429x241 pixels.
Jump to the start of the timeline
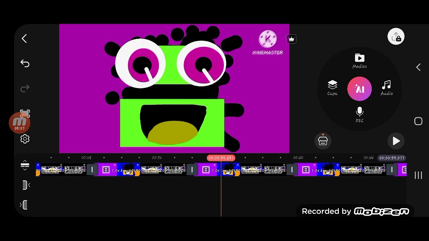[x=25, y=185]
